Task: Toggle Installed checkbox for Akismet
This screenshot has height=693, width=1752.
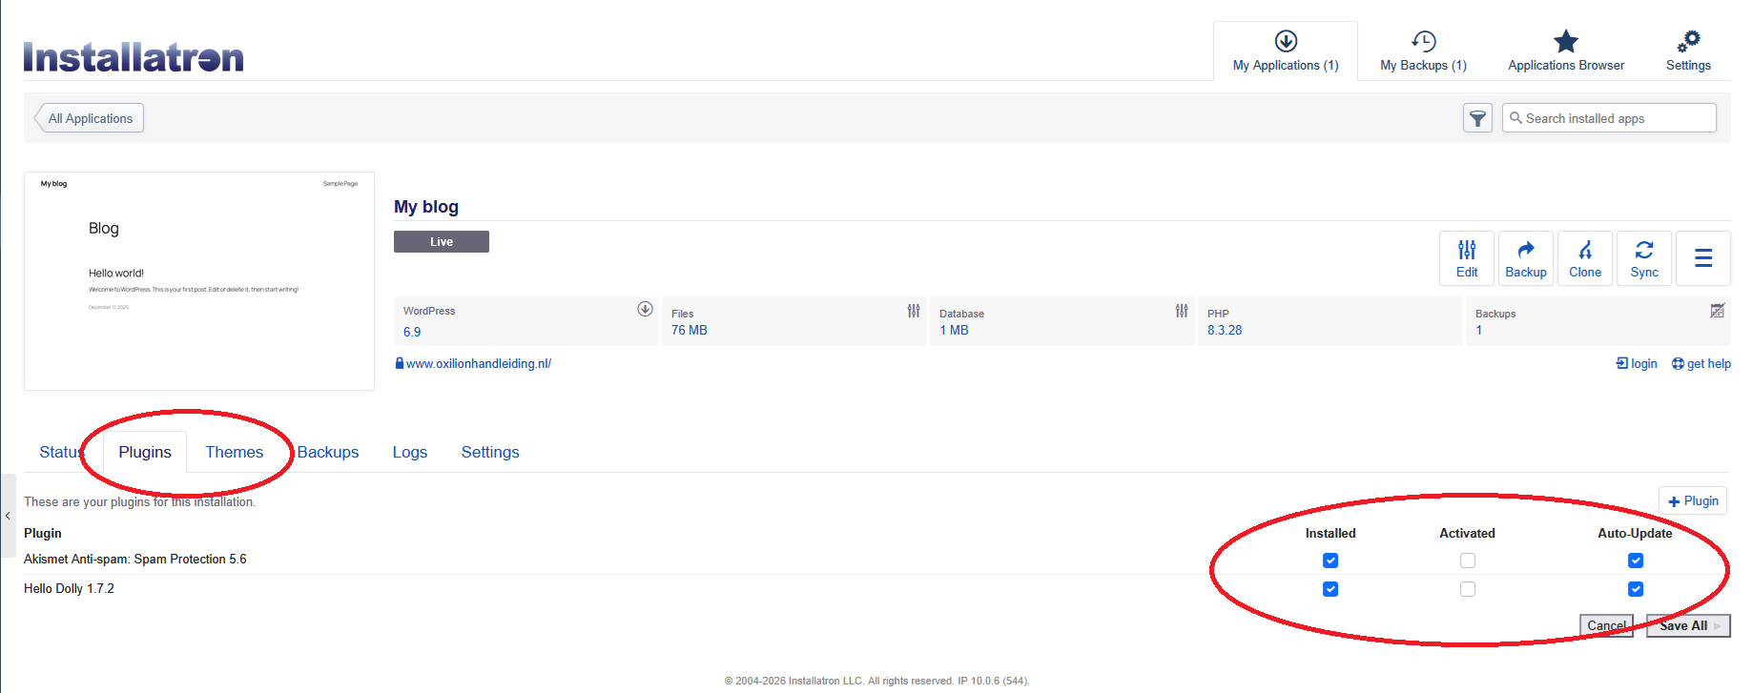Action: coord(1330,561)
